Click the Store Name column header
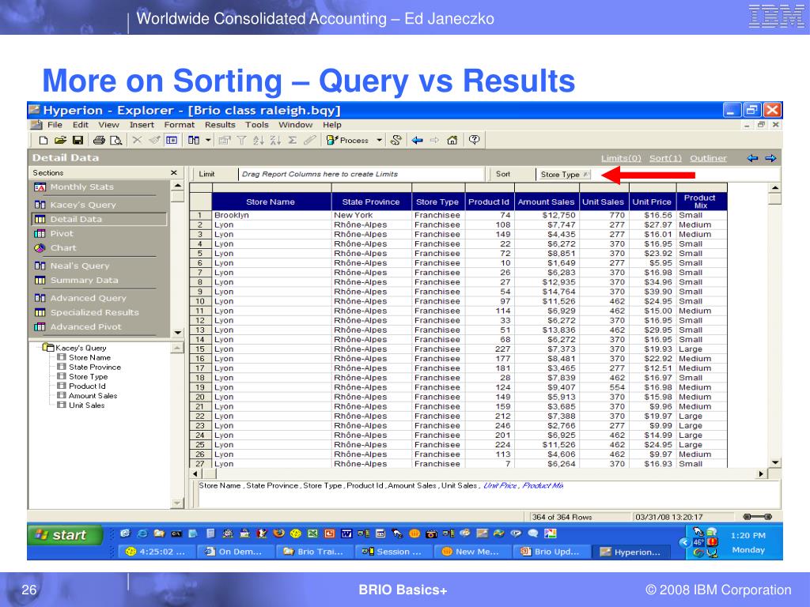Viewport: 810px width, 607px height. pos(271,202)
